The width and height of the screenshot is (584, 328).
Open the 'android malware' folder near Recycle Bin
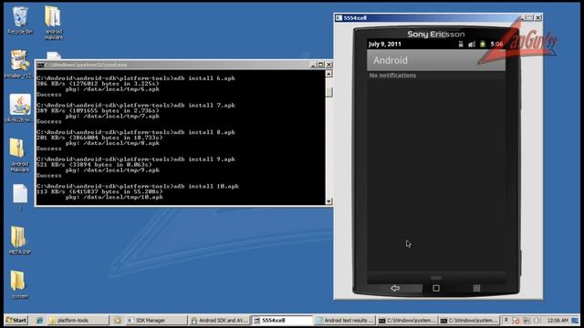[x=54, y=22]
